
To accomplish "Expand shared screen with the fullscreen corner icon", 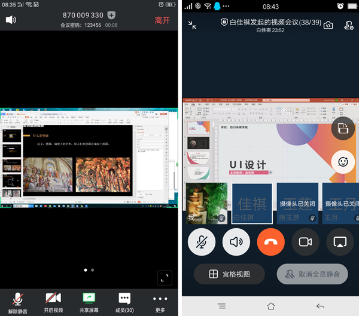I will (x=165, y=278).
